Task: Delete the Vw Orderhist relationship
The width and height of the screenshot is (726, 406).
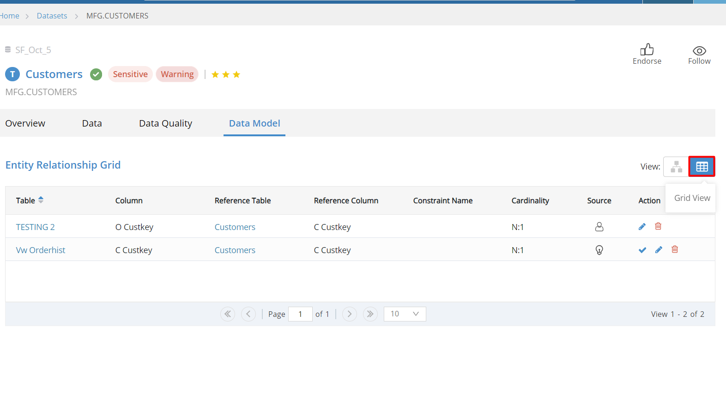Action: point(675,249)
